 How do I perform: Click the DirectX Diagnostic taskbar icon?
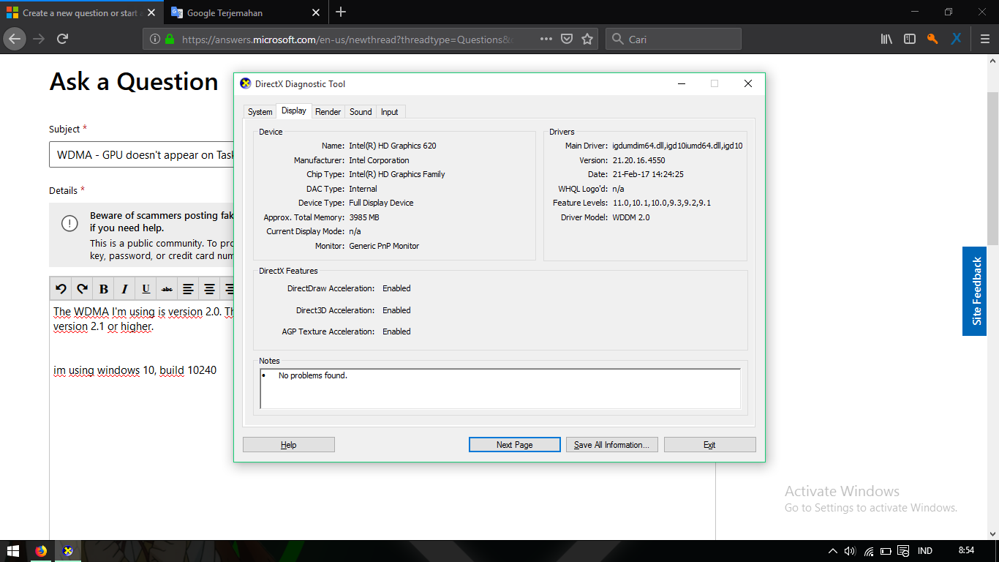click(68, 551)
